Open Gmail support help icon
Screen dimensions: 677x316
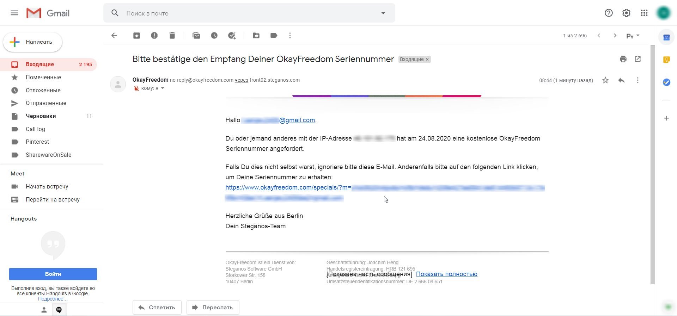pyautogui.click(x=609, y=13)
